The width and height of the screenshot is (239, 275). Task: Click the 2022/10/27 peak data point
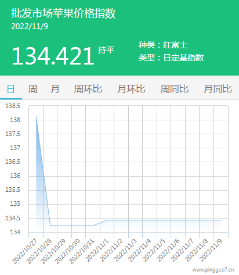click(36, 116)
